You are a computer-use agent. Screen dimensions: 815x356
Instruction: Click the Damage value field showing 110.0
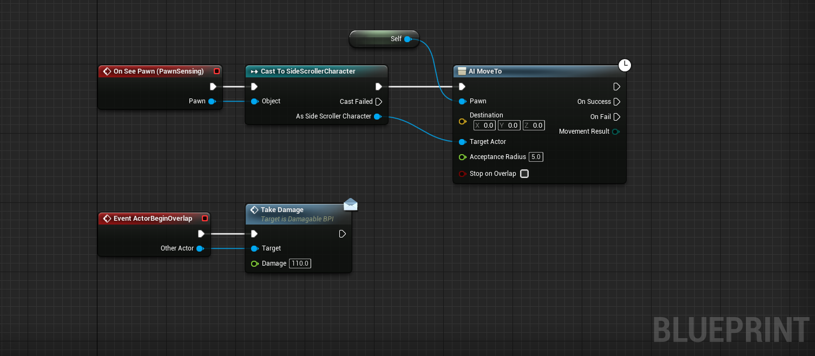click(x=300, y=263)
